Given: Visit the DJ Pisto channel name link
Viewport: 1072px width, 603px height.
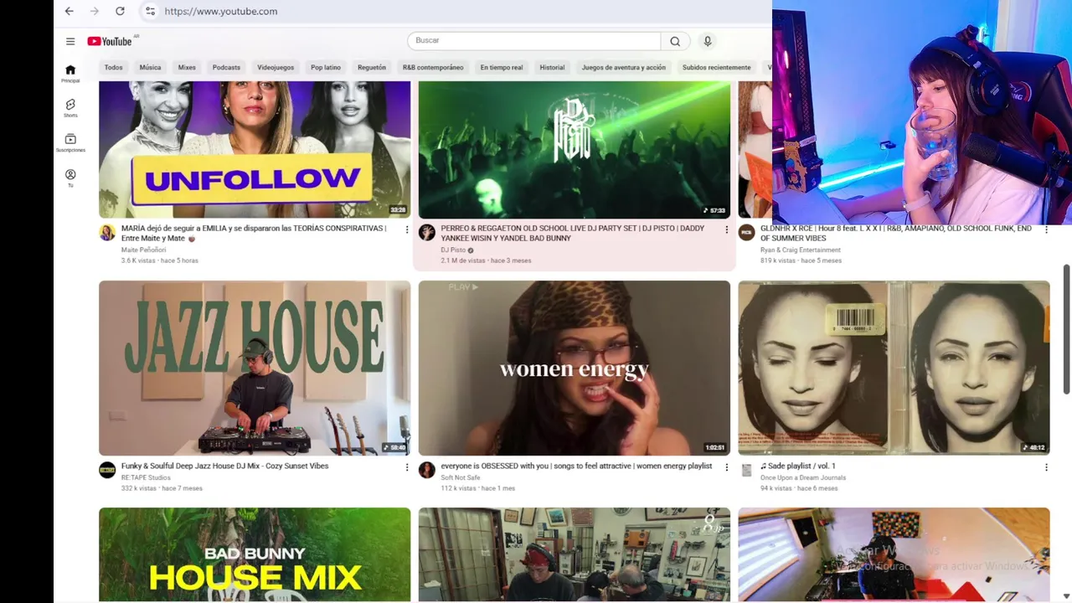Looking at the screenshot, I should (453, 250).
